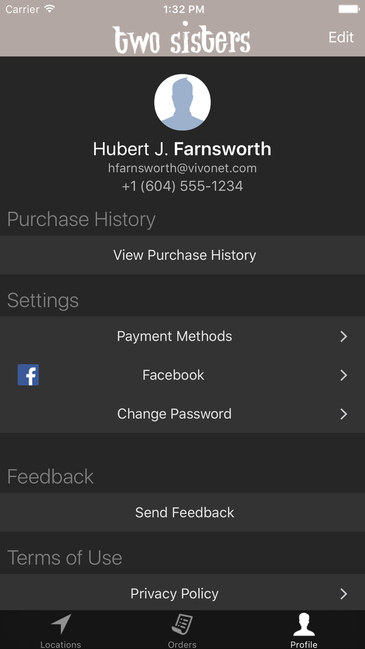The width and height of the screenshot is (365, 649).
Task: Switch to the Locations tab label
Action: pyautogui.click(x=61, y=644)
